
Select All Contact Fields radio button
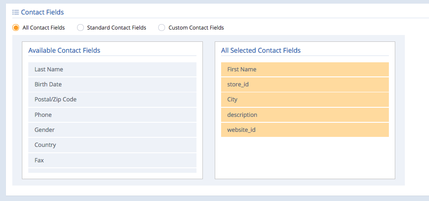[16, 28]
